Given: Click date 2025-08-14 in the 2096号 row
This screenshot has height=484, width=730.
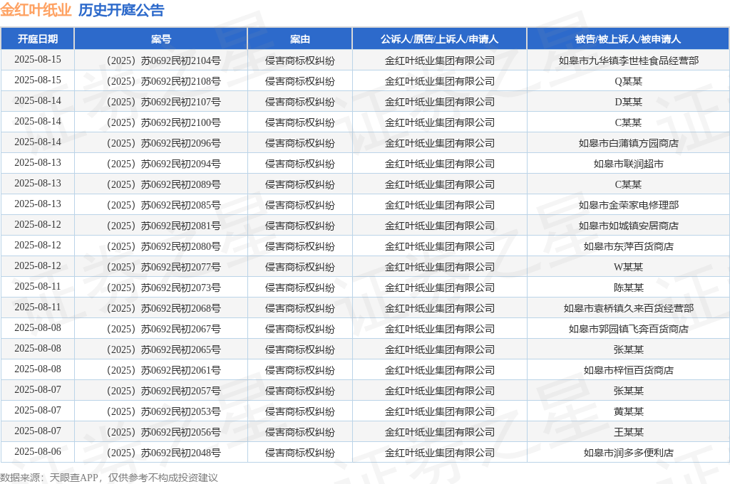Looking at the screenshot, I should click(38, 142).
